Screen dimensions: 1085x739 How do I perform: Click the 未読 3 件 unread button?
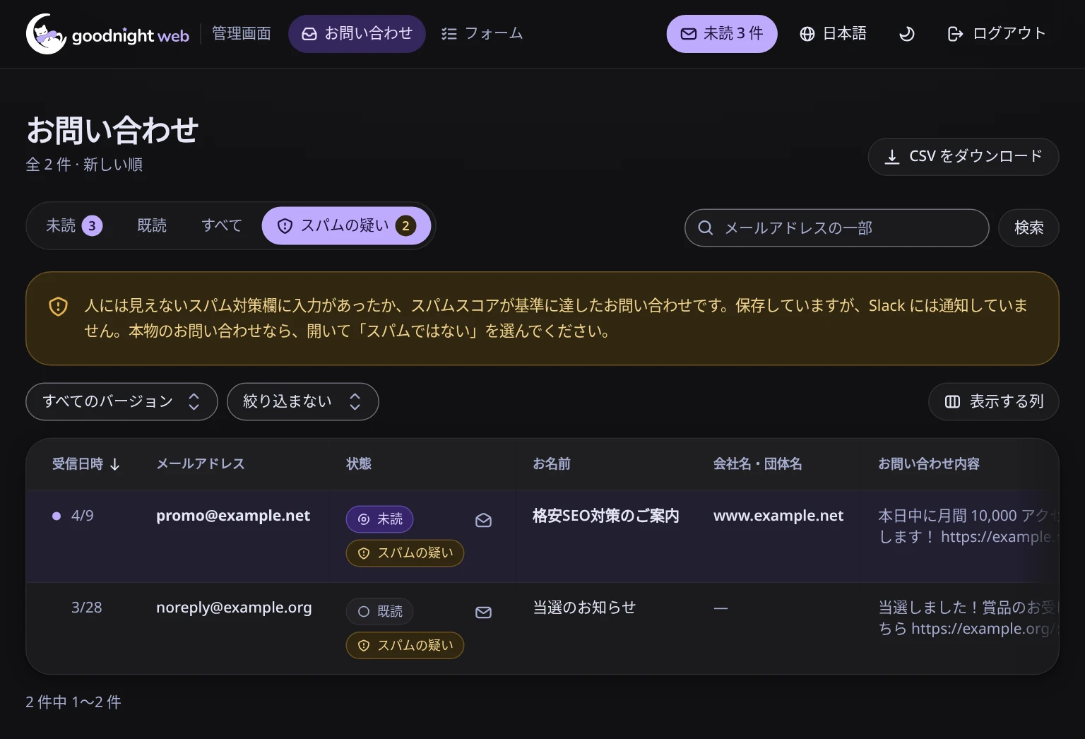[722, 34]
